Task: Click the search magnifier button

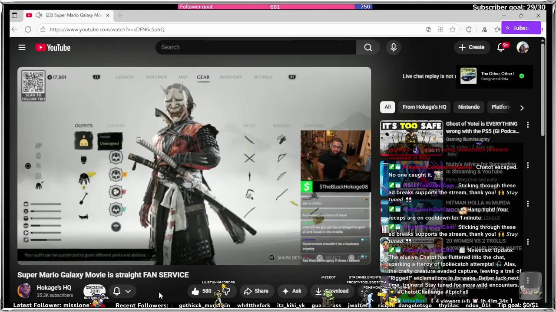Action: [x=368, y=47]
